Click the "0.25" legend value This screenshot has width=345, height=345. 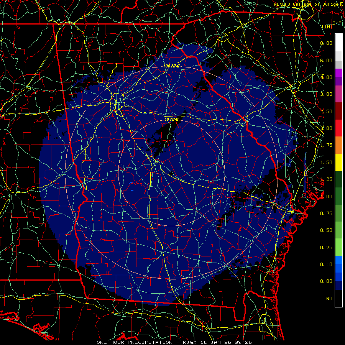326,248
